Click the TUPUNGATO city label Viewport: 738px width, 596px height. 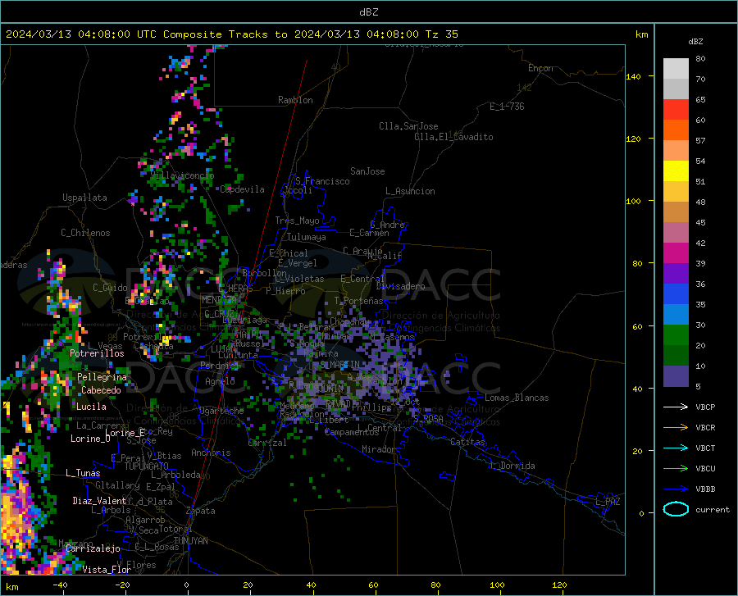147,466
